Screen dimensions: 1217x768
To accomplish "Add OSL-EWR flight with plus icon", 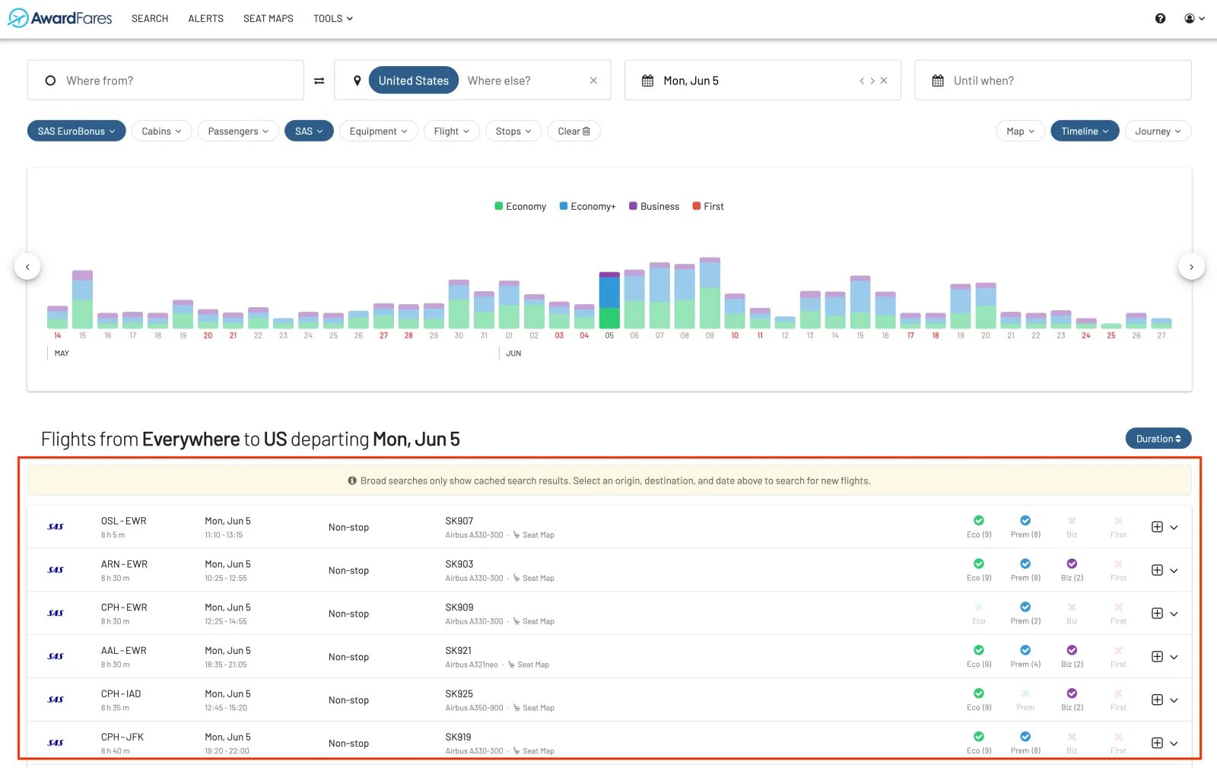I will (x=1157, y=527).
